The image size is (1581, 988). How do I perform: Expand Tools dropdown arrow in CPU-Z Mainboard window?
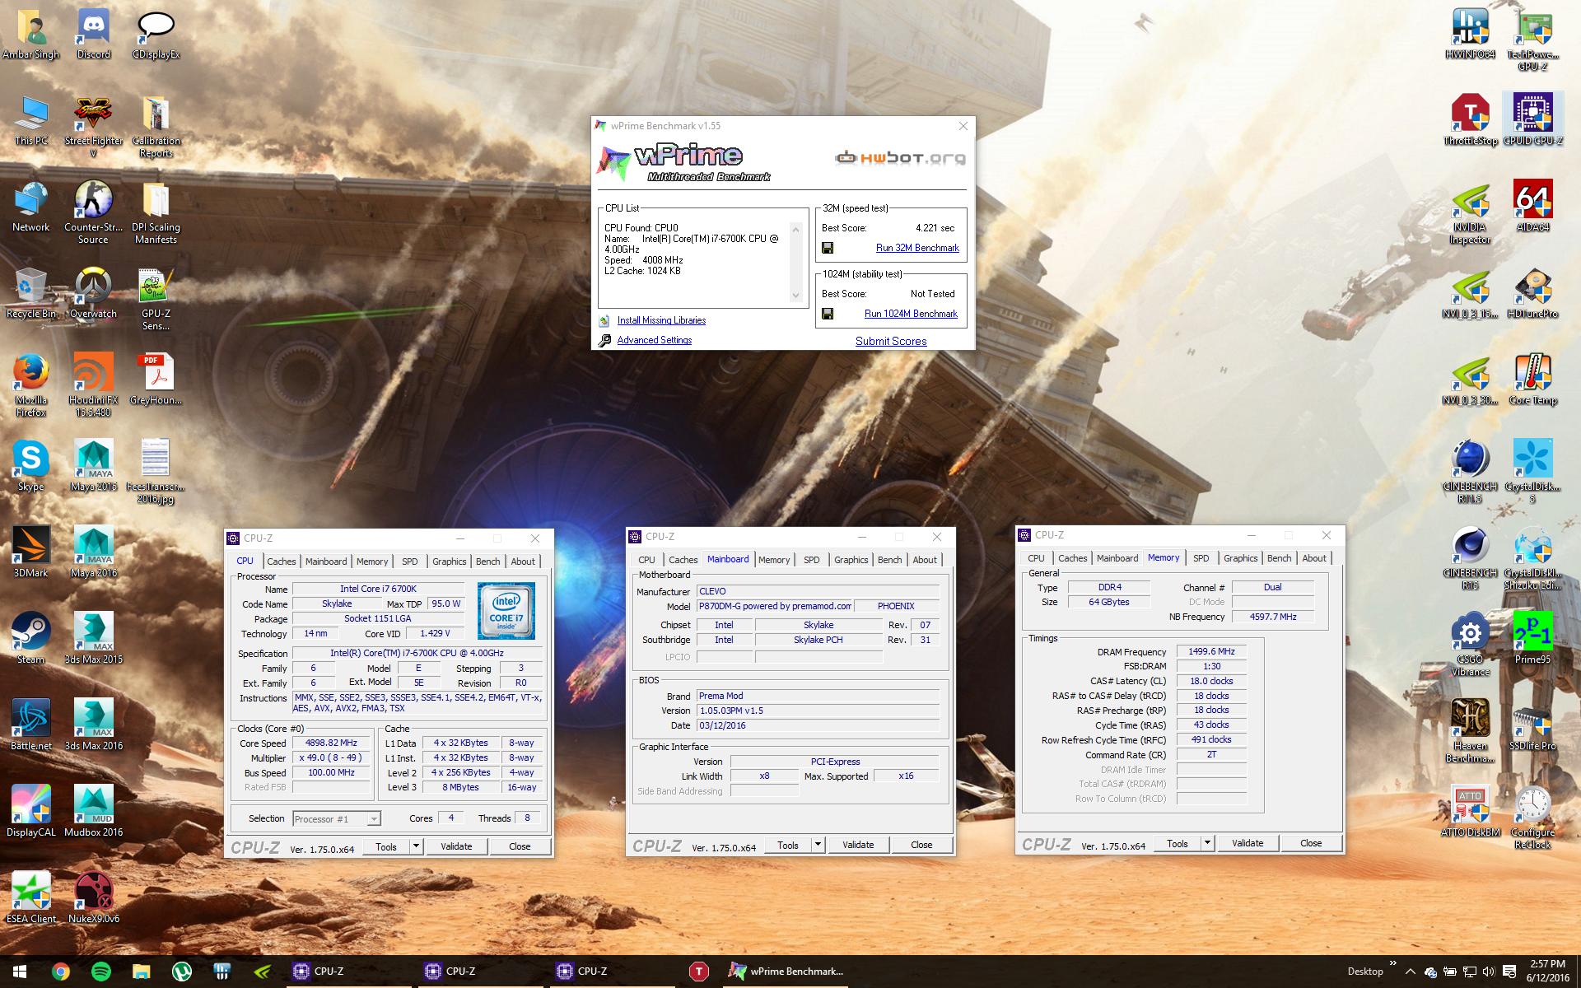tap(818, 845)
